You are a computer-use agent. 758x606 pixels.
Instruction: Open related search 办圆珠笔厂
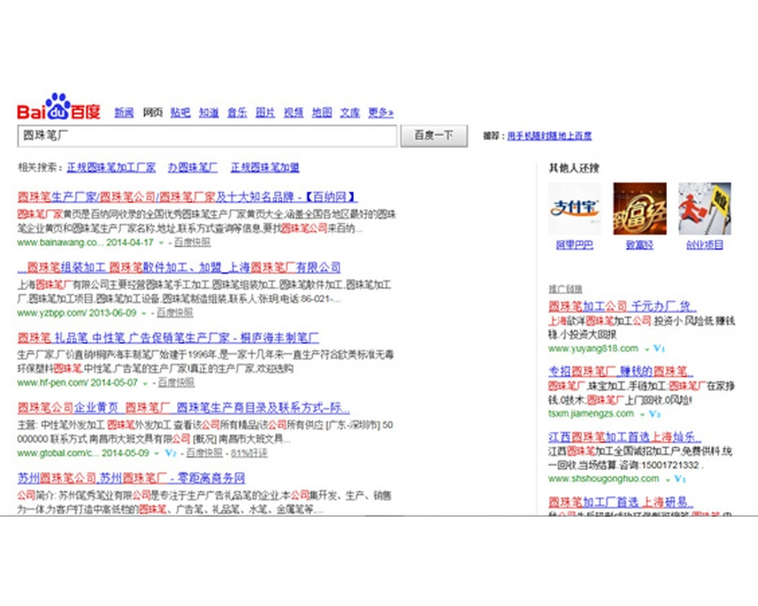click(x=193, y=167)
